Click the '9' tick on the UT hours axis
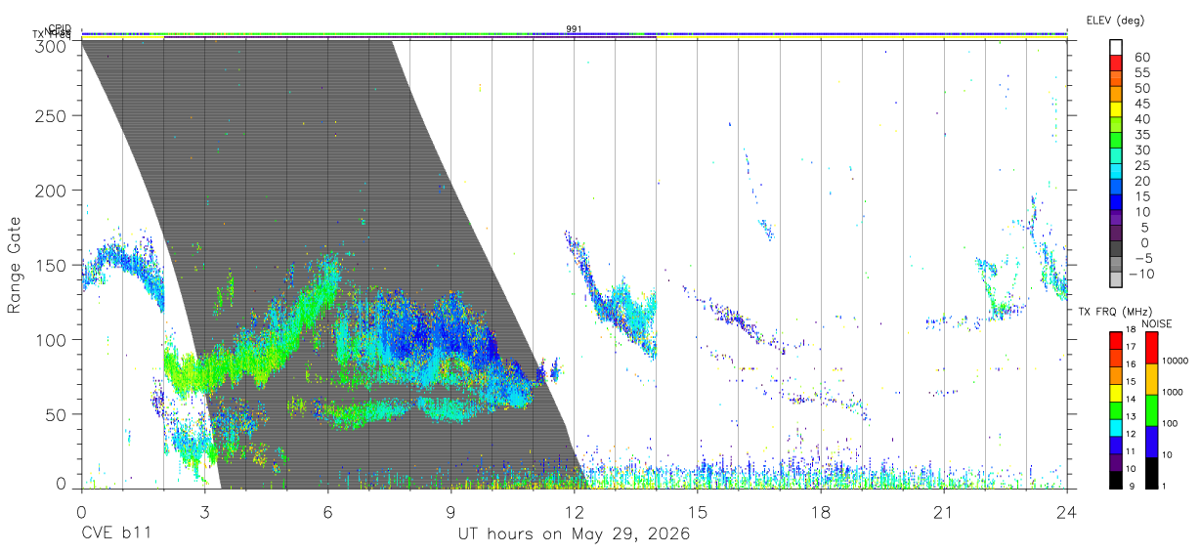 coord(450,513)
